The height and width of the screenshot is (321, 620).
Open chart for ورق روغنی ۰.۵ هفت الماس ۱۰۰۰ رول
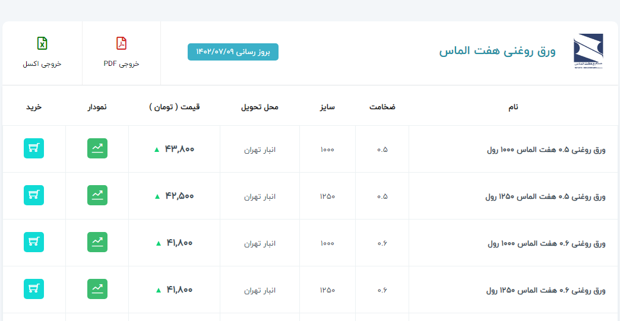coord(97,148)
